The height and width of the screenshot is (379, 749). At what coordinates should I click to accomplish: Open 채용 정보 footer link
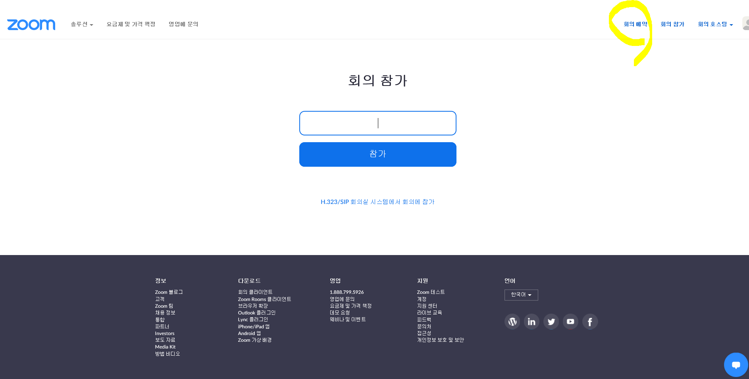pos(165,313)
